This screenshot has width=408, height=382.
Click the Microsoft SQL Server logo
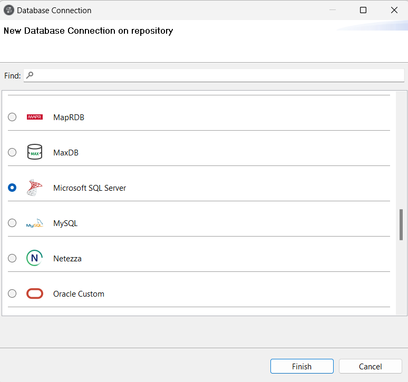click(x=34, y=188)
